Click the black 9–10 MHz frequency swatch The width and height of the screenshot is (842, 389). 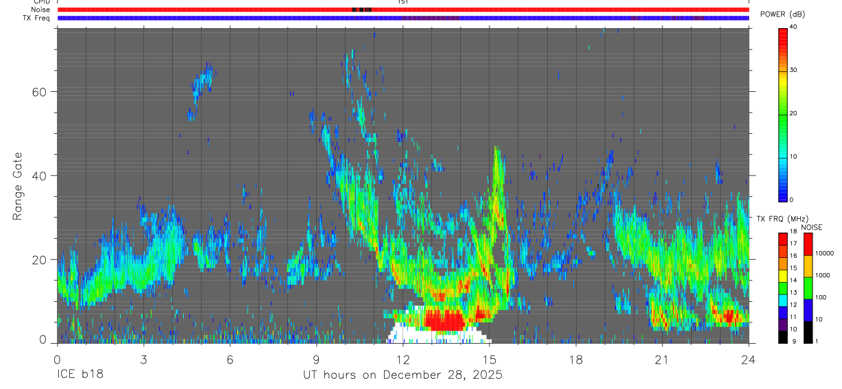tap(783, 337)
